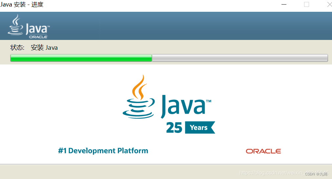332x179 pixels.
Task: Click the small ORACLE text under header logo
Action: pyautogui.click(x=38, y=37)
